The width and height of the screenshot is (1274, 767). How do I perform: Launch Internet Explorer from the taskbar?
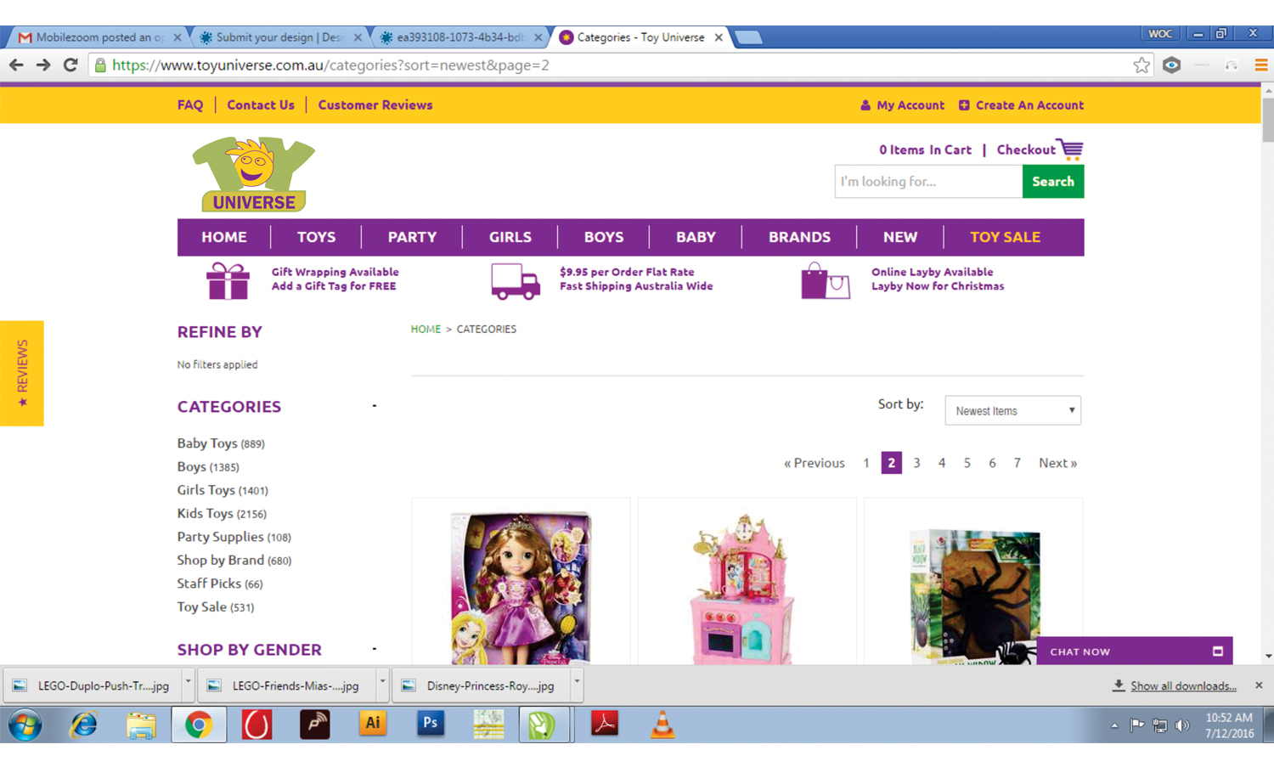83,725
